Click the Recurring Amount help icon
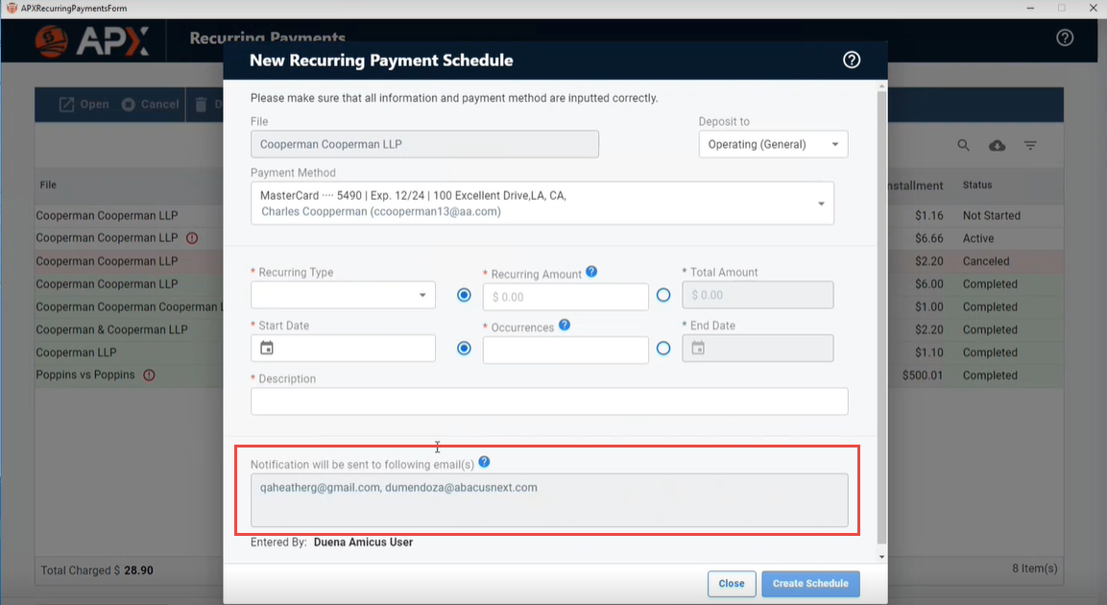 (591, 272)
